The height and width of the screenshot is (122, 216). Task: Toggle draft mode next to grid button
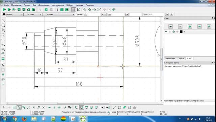(79, 9)
